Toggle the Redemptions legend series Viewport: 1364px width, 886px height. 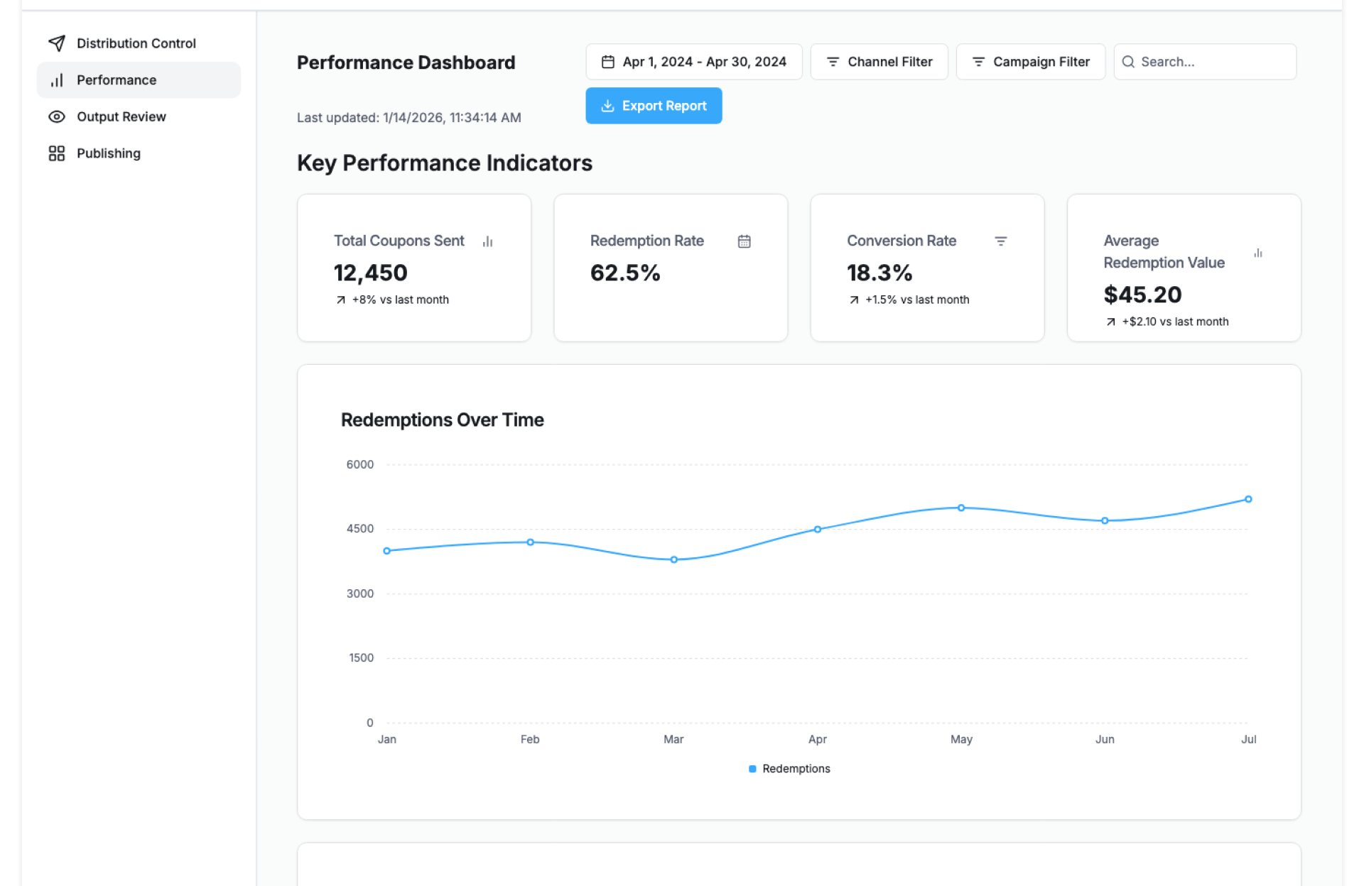pos(796,769)
